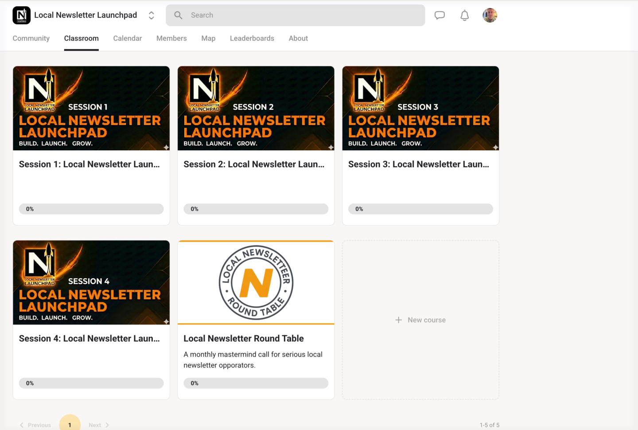Click the Session 1 progress bar
638x430 pixels.
91,209
